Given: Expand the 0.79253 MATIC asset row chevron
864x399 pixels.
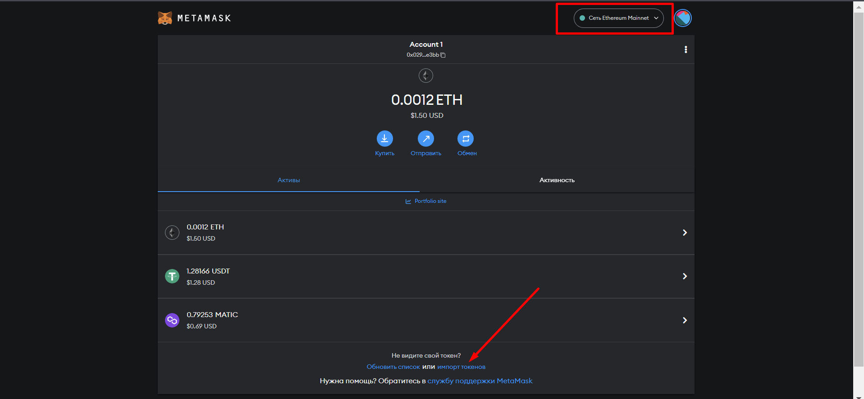Looking at the screenshot, I should click(685, 320).
